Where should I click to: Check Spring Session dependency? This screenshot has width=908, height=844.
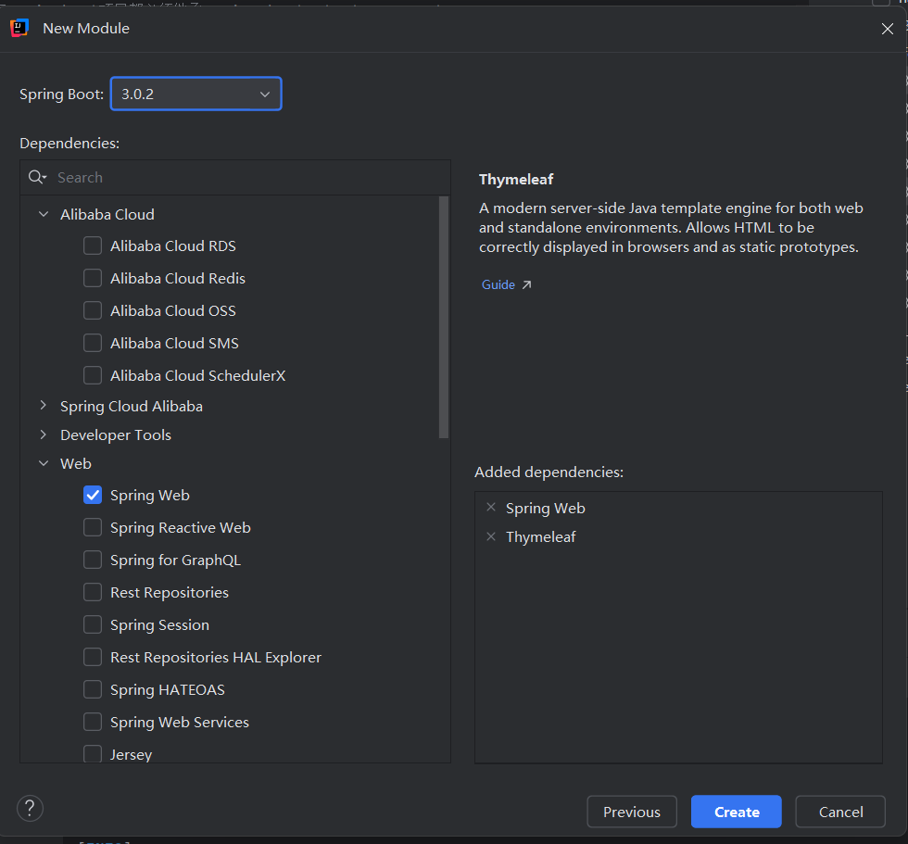point(93,624)
